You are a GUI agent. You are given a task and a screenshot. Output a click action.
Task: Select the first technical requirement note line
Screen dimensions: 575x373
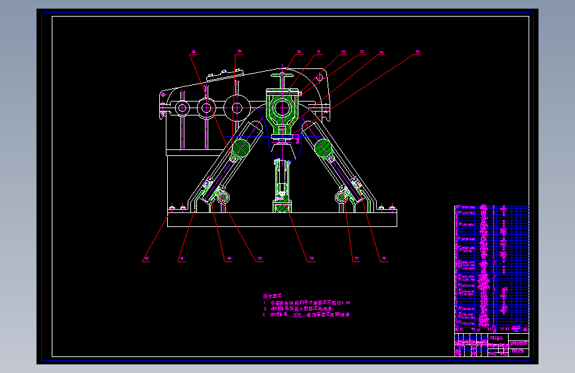306,303
